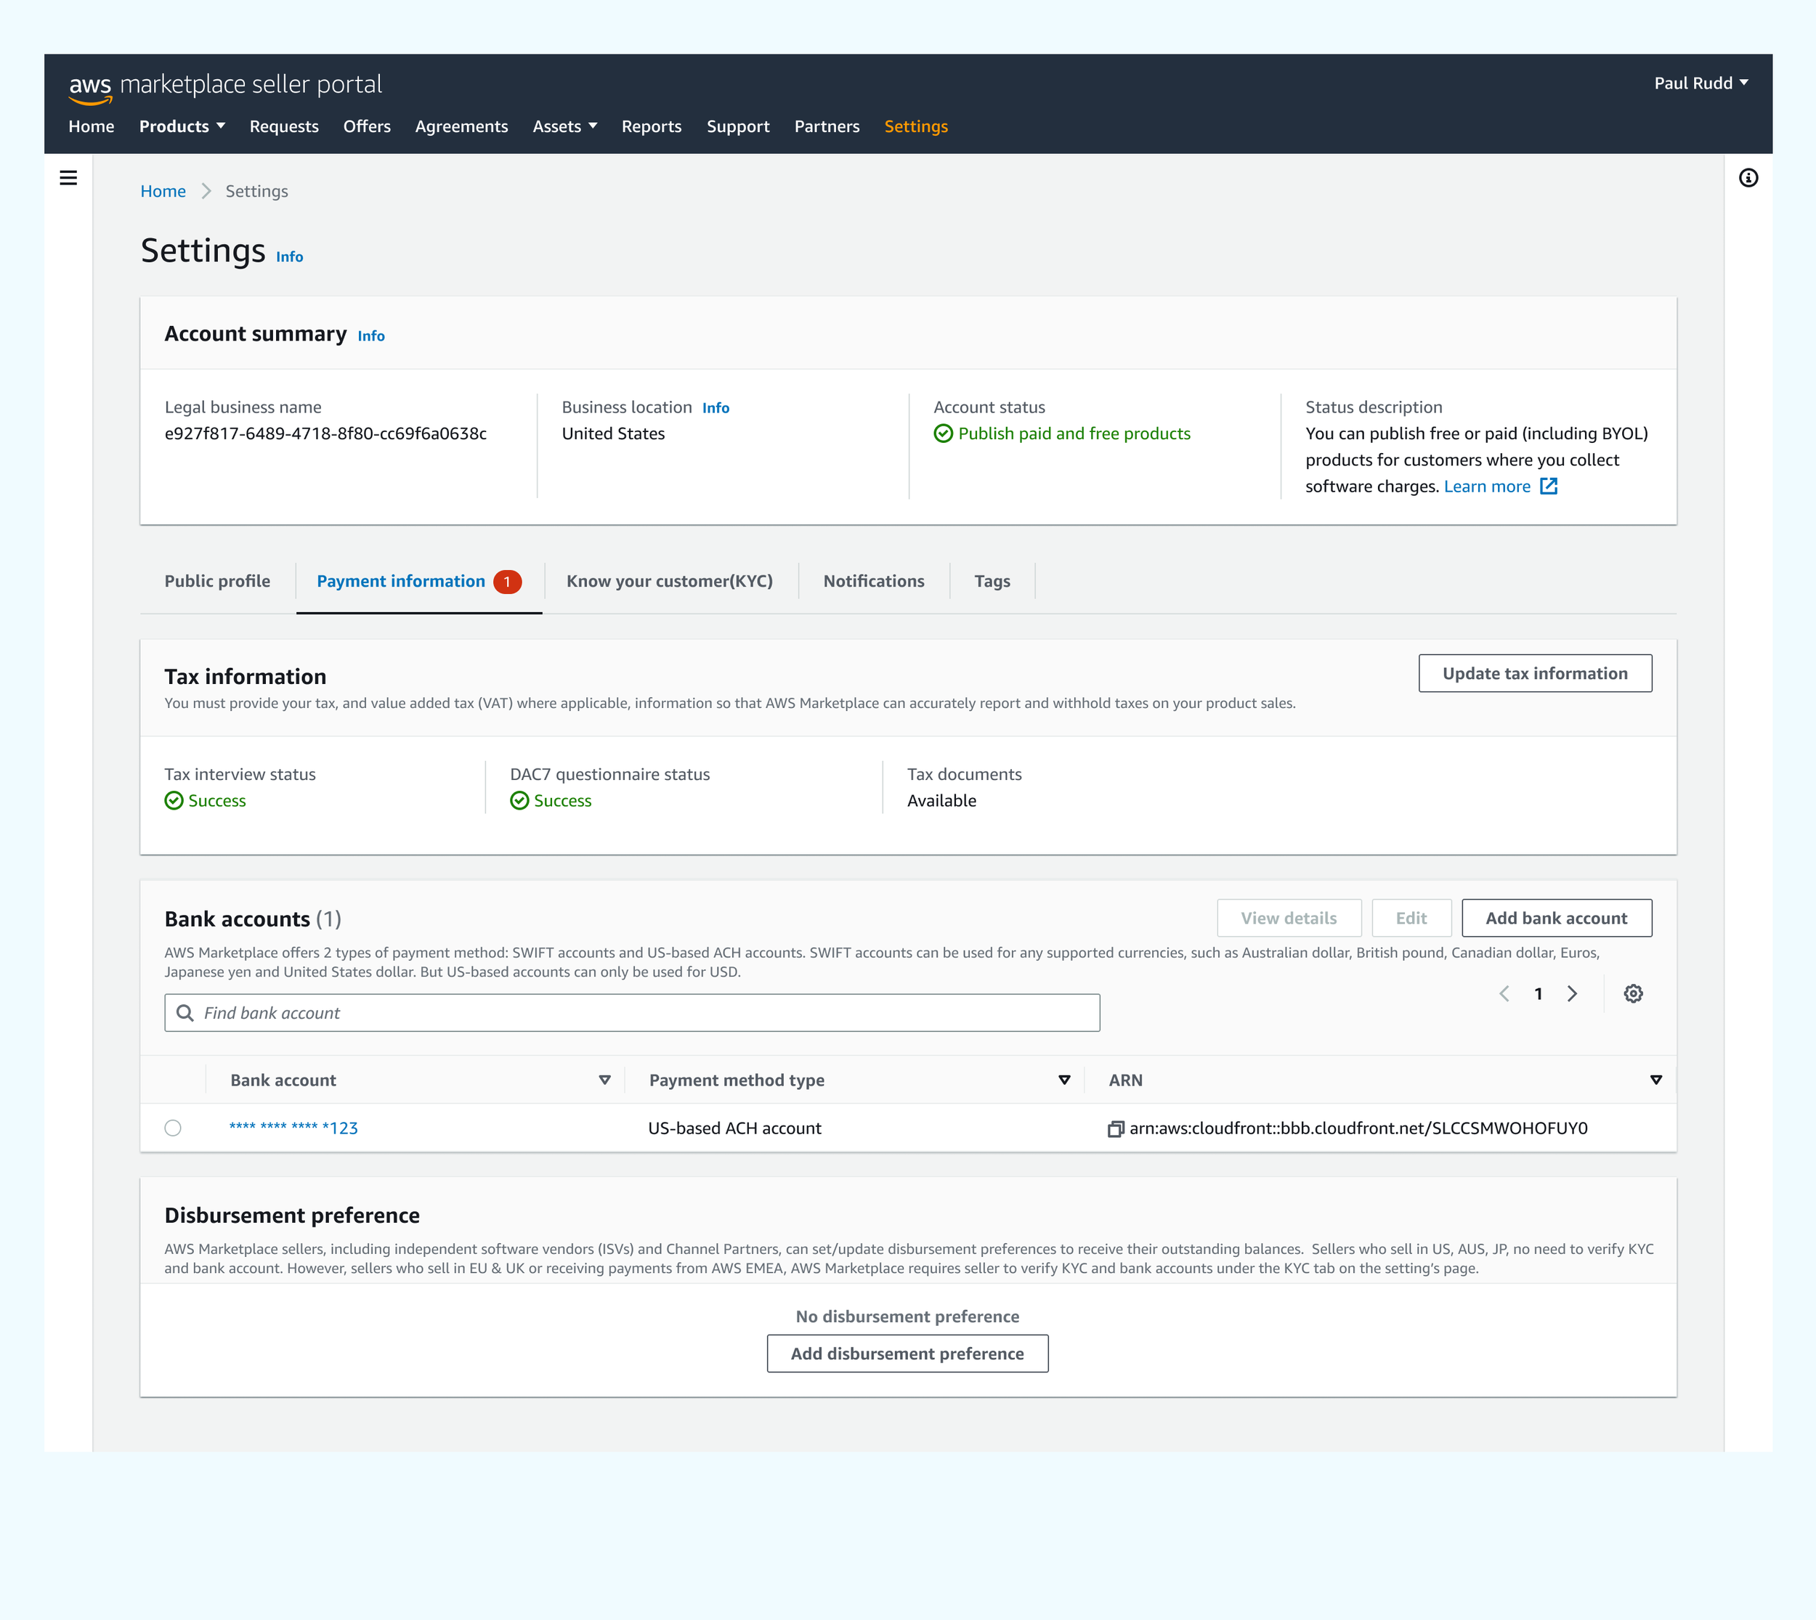Click the Edit bank account button
Screen dimensions: 1816x1620
coord(1411,919)
